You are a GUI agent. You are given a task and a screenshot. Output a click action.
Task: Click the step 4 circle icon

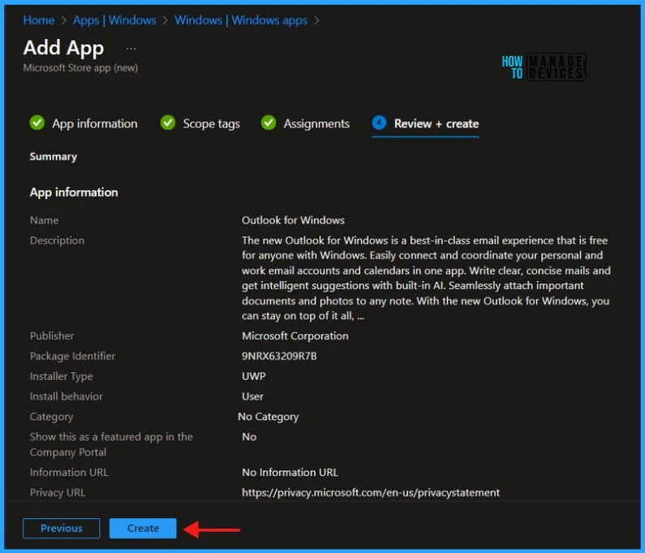pyautogui.click(x=379, y=123)
